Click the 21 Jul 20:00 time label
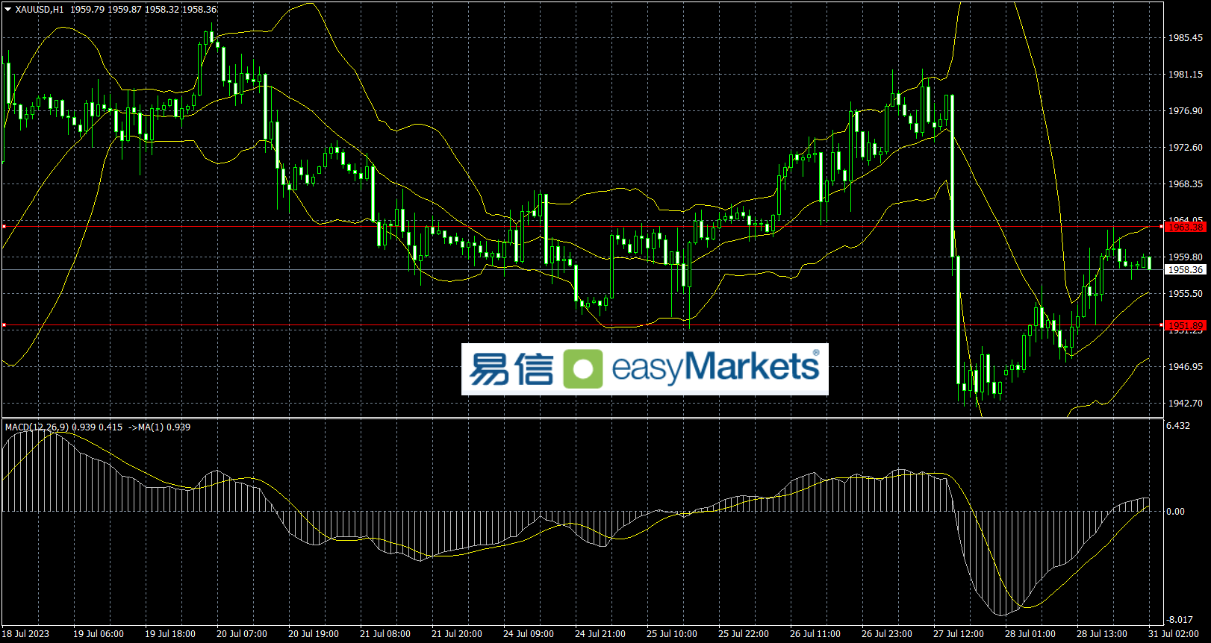 click(x=457, y=634)
